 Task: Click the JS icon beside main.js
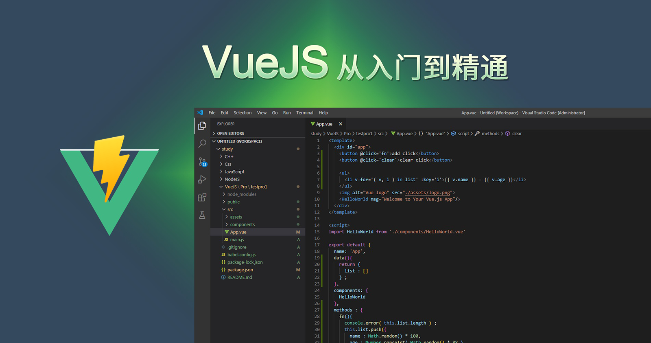[x=226, y=240]
